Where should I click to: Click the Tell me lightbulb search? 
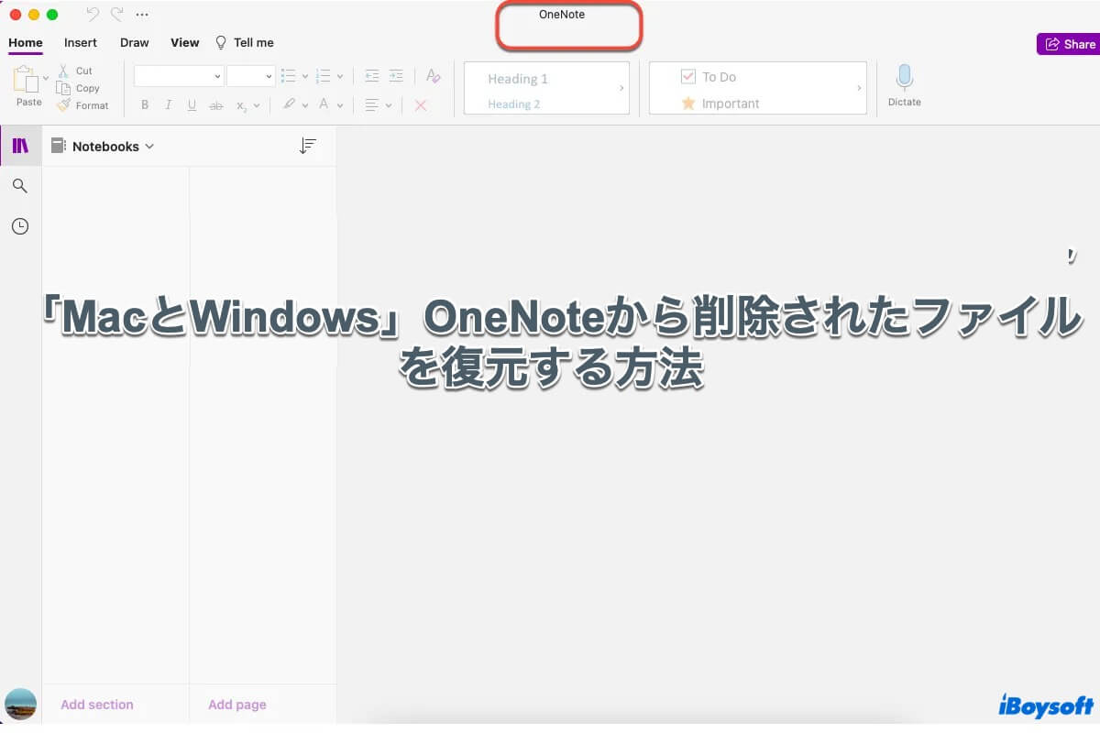[244, 42]
